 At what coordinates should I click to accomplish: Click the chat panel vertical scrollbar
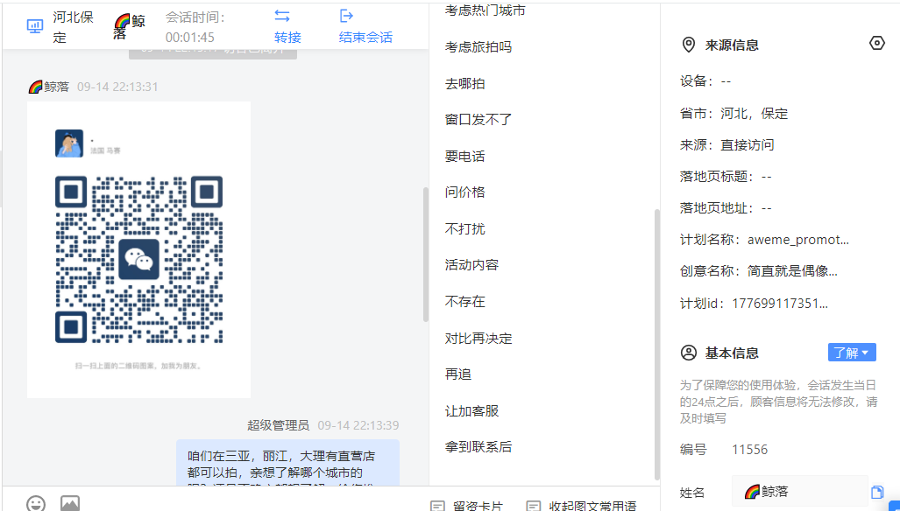pos(425,255)
